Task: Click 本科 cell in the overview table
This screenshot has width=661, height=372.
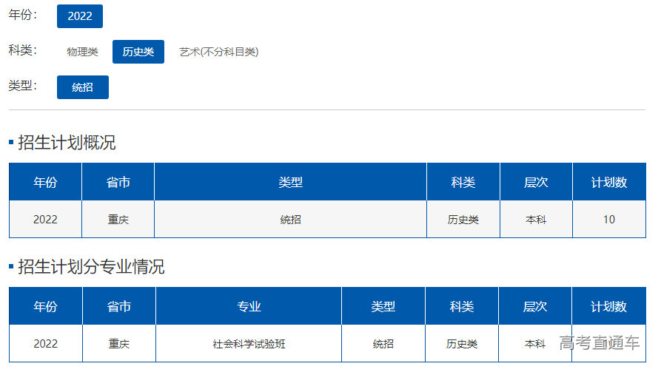Action: click(x=535, y=220)
